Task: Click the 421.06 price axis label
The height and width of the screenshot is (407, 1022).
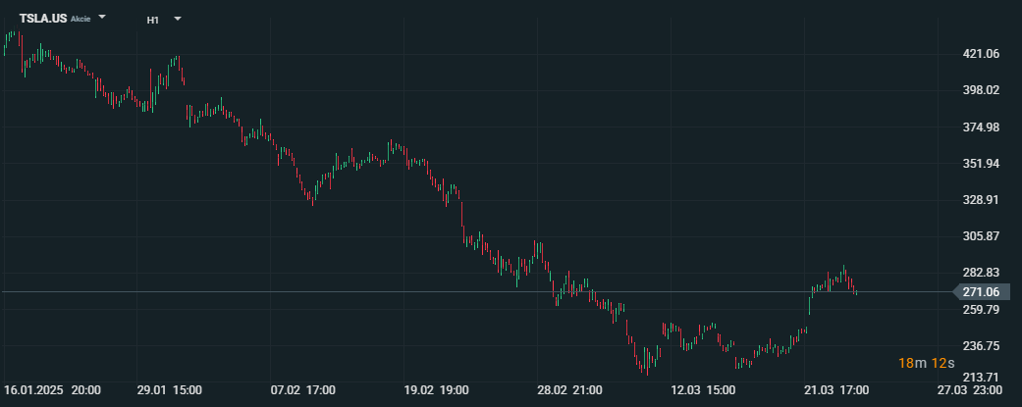Action: click(981, 54)
